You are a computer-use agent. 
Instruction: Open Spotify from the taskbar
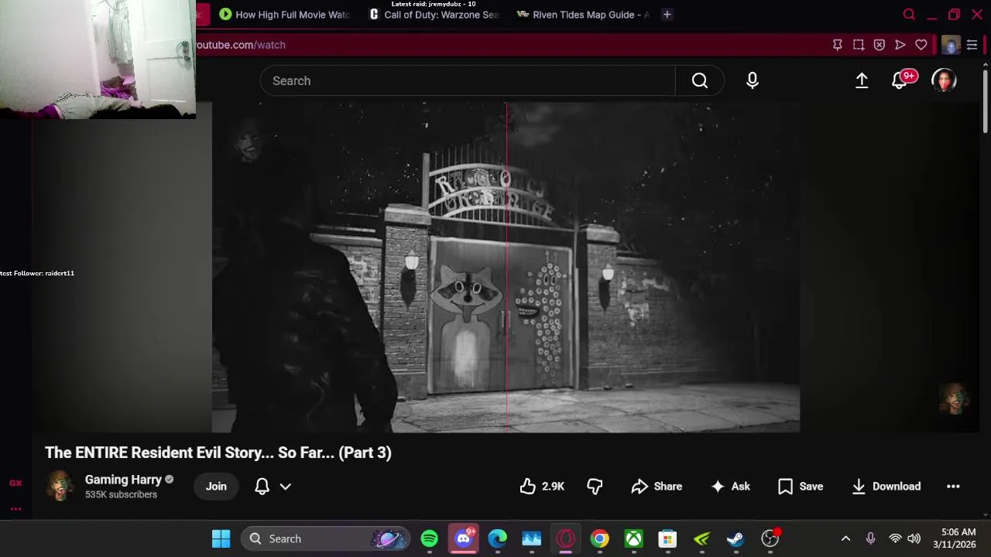coord(429,538)
